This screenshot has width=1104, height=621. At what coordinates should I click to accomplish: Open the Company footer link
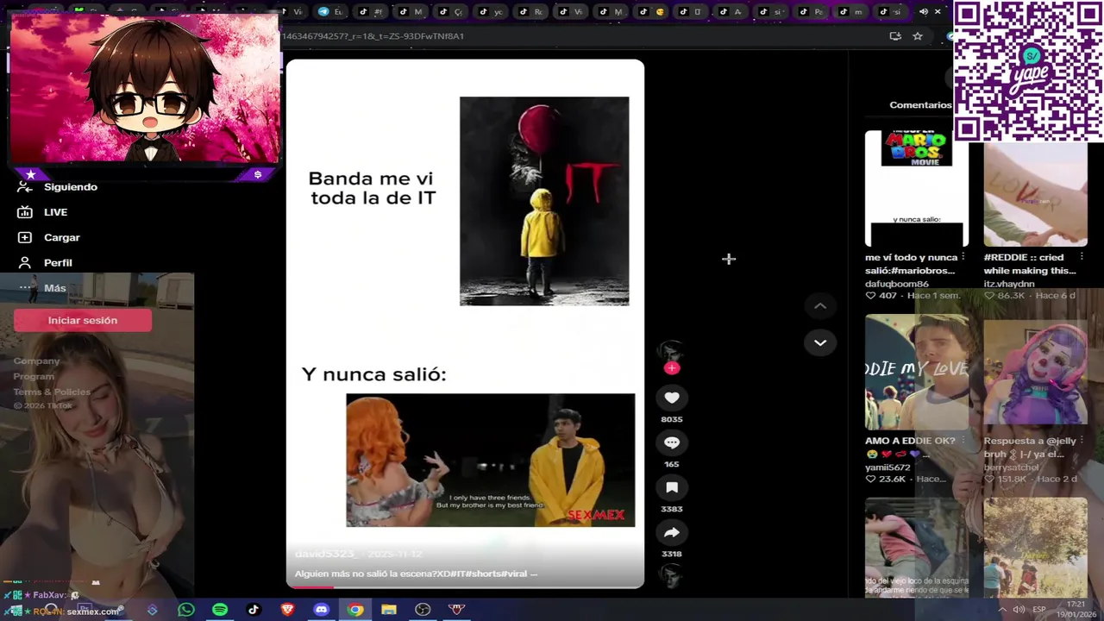click(x=36, y=361)
